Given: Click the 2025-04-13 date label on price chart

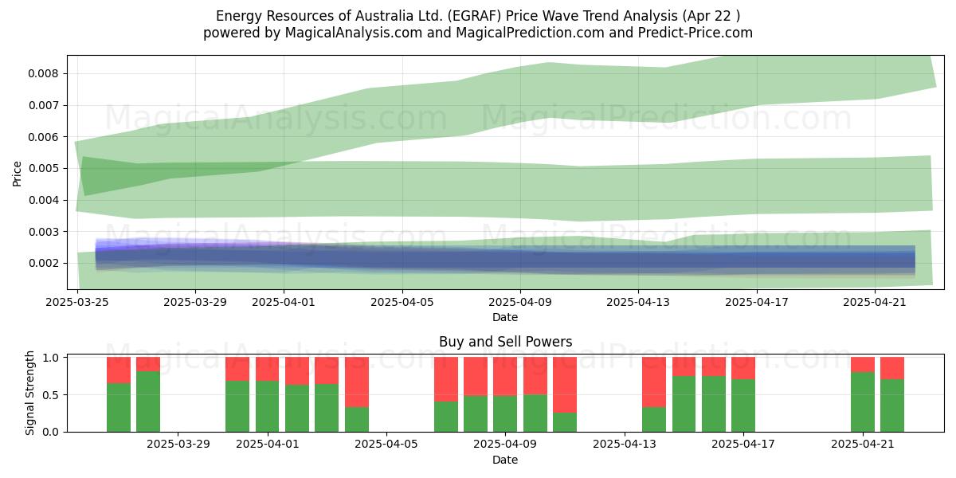Looking at the screenshot, I should [x=639, y=302].
